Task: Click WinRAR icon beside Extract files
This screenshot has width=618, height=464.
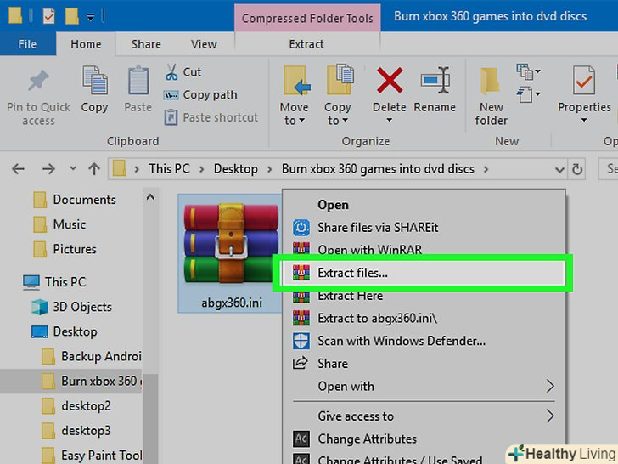Action: point(301,273)
